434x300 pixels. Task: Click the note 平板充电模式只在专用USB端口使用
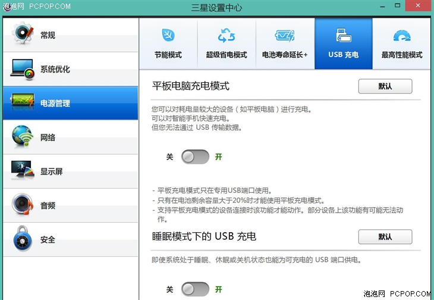(x=215, y=190)
